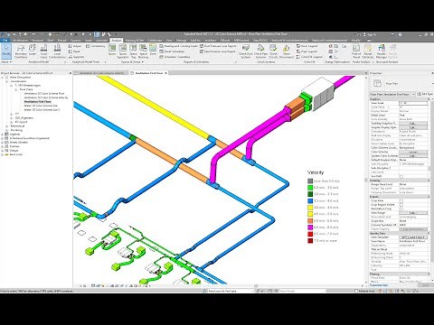Open the Results Manager tool
Image resolution: width=434 pixels, height=325 pixels.
pos(382,51)
